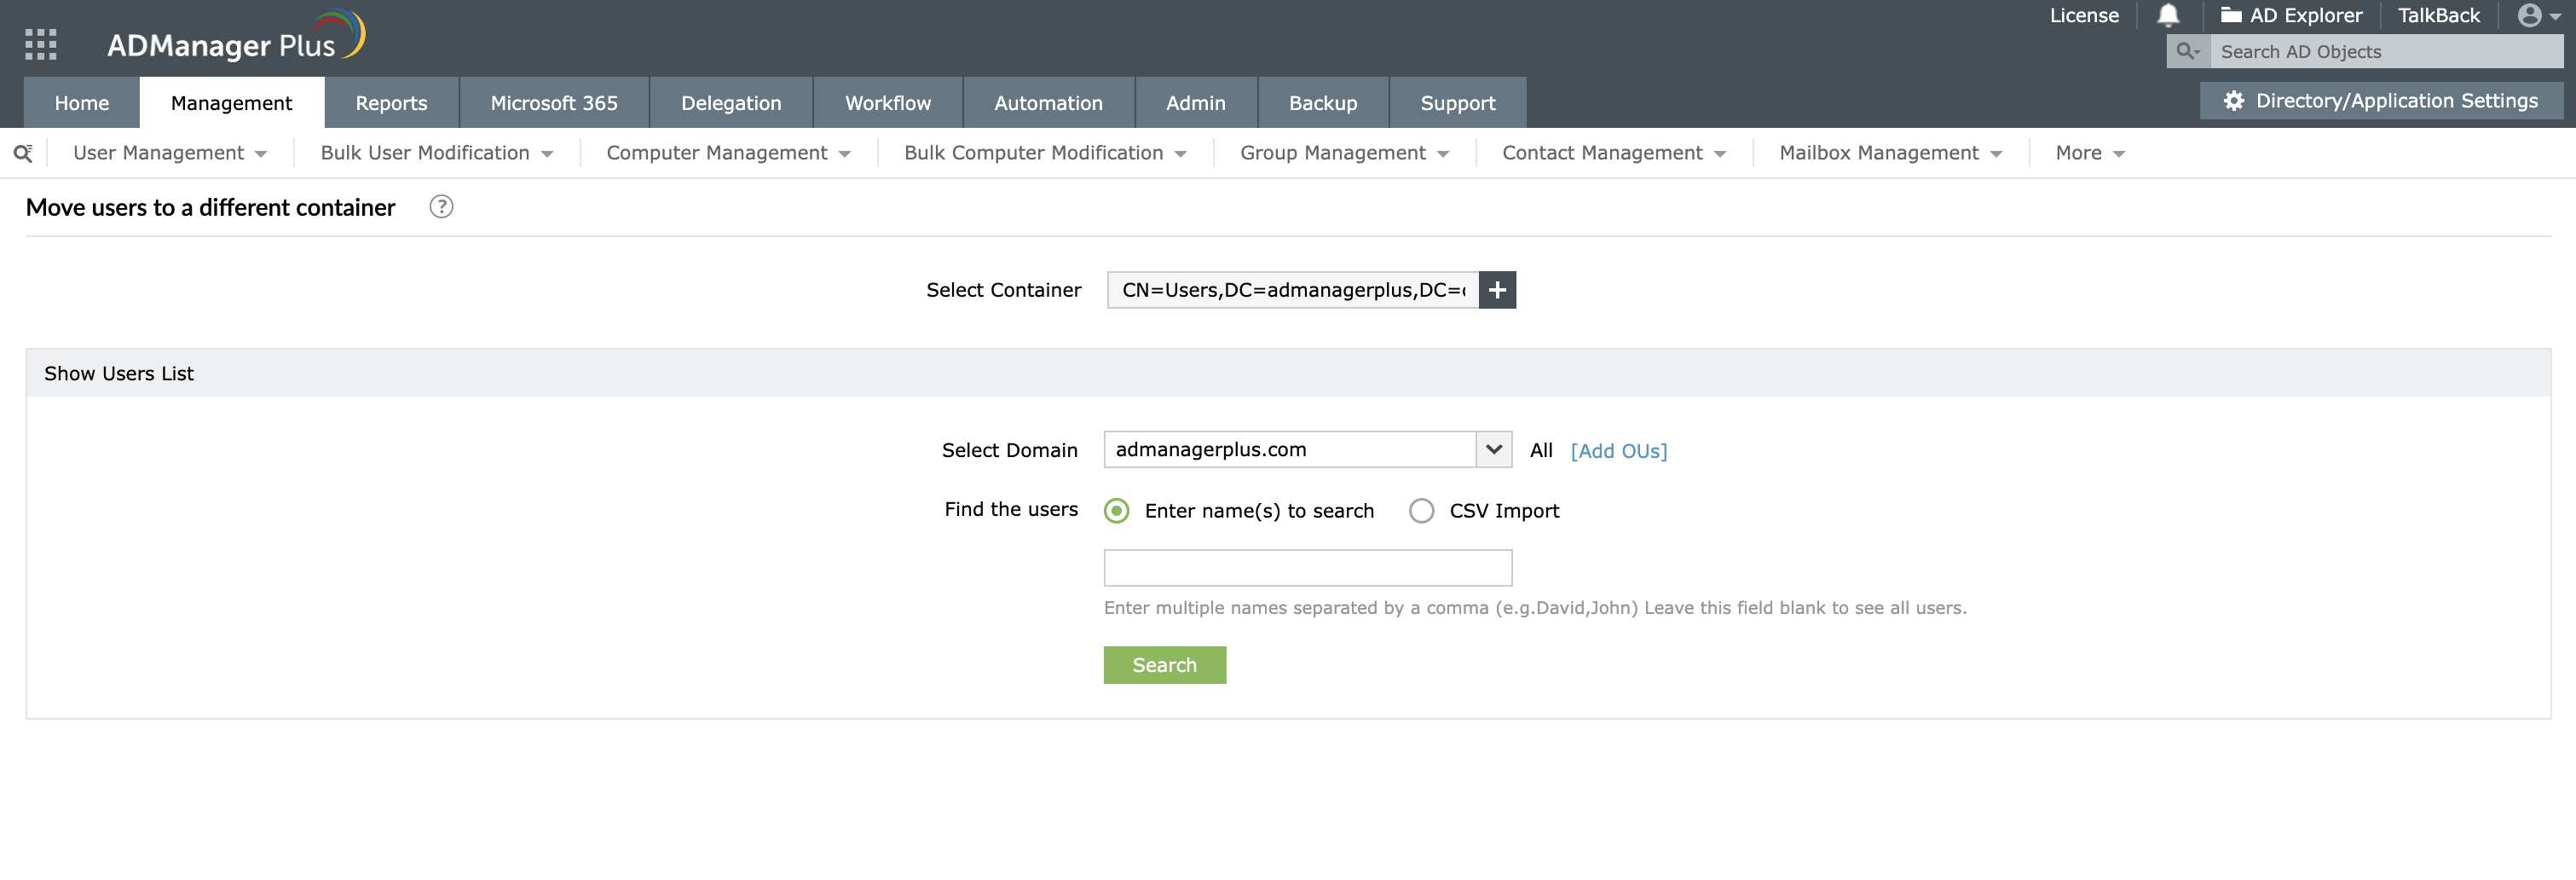Screen dimensions: 2576x880
Task: Expand the Group Management dropdown
Action: coord(1344,153)
